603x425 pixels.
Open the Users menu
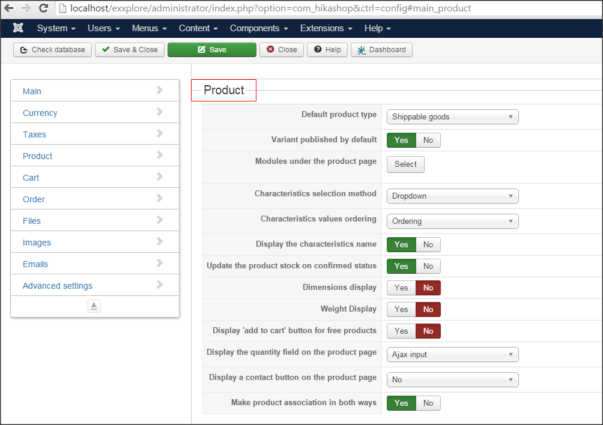(x=103, y=28)
